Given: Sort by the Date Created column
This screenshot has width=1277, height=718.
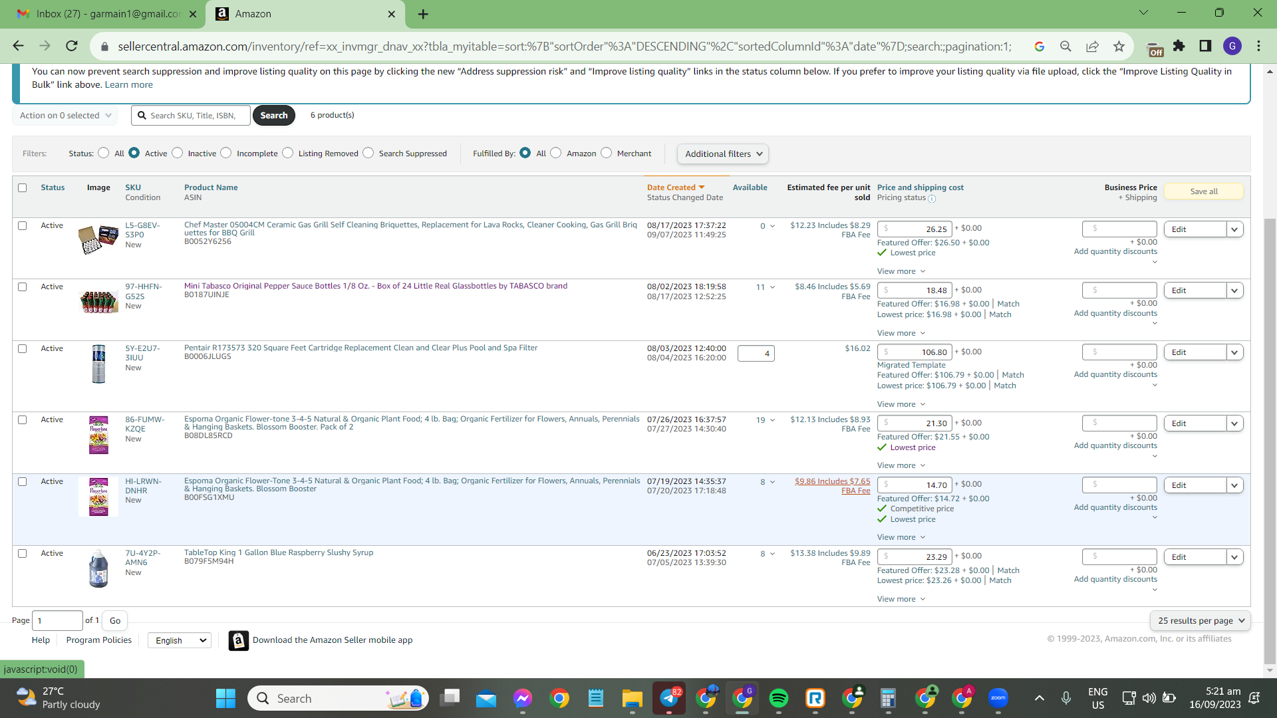Looking at the screenshot, I should (x=676, y=187).
